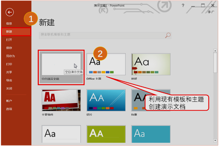Click the back arrow circle icon
Viewport: 219px width, 146px height.
pos(10,12)
